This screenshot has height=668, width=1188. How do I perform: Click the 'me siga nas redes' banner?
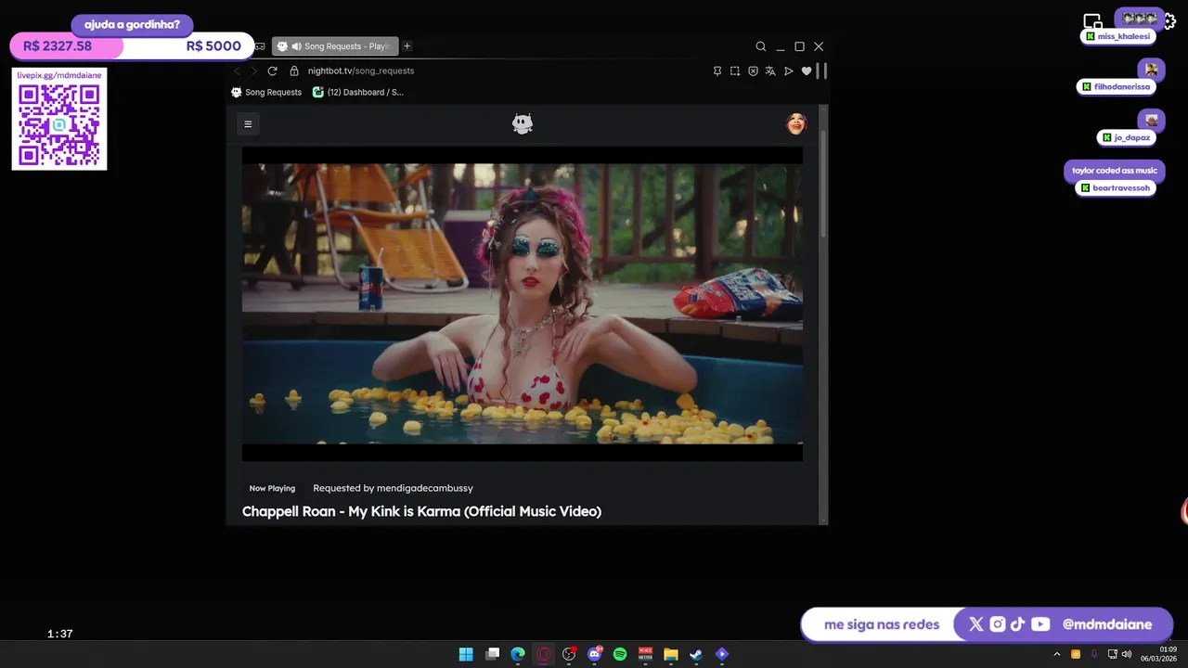click(882, 624)
